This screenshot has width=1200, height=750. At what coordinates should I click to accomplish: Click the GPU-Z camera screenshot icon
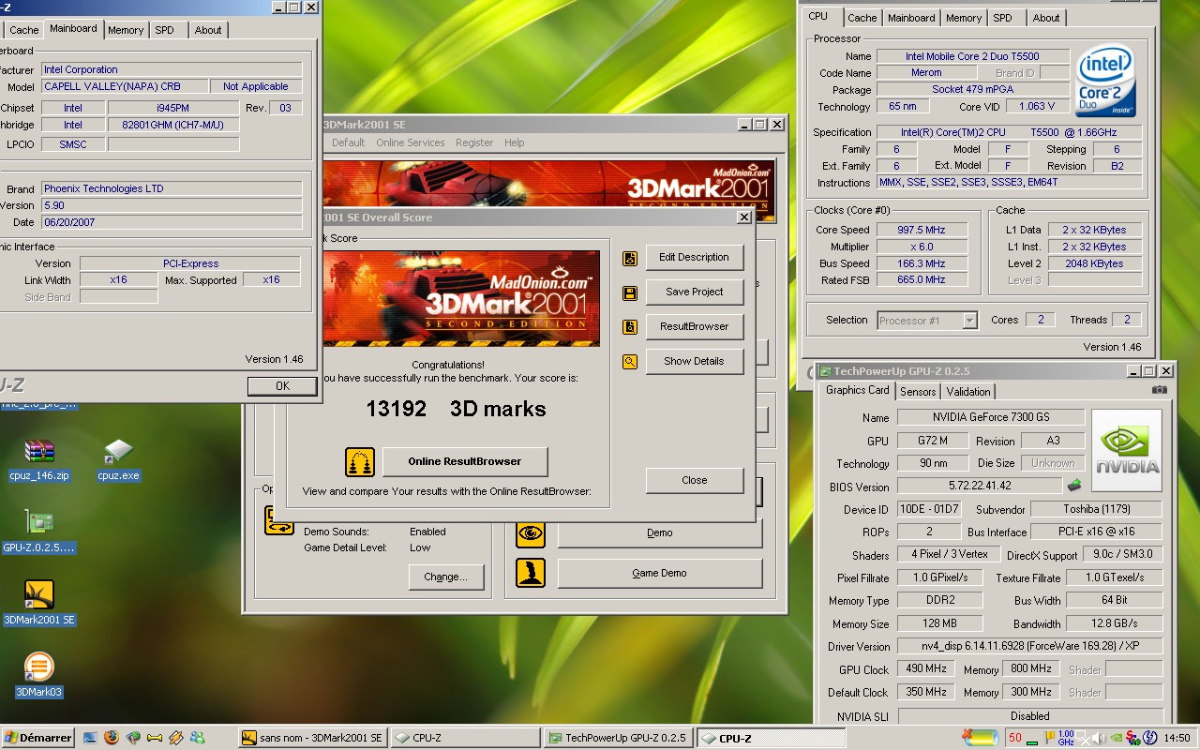tap(1160, 390)
